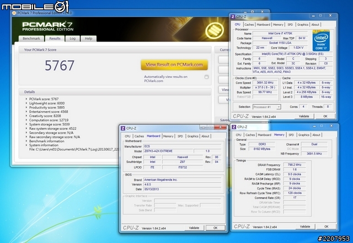Click OK in top CPU-Z window
Viewport: 353px width, 243px height.
(325, 117)
